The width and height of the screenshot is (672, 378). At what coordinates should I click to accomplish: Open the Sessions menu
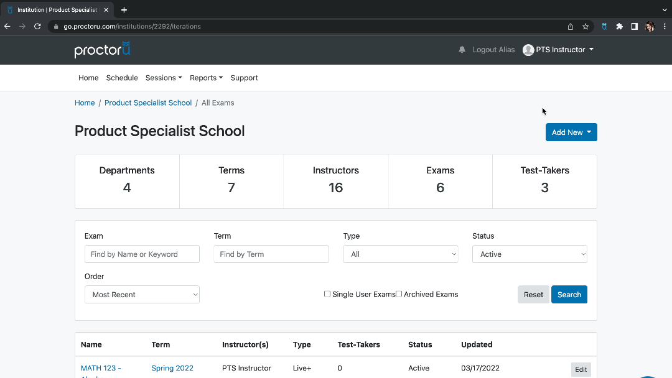click(x=163, y=78)
